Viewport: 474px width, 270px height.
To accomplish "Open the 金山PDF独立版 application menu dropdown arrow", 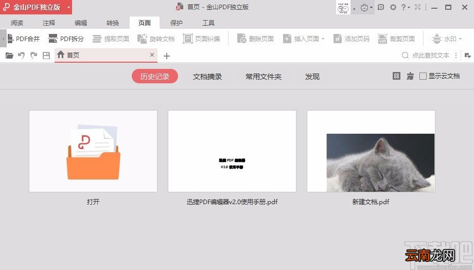I will (x=68, y=7).
